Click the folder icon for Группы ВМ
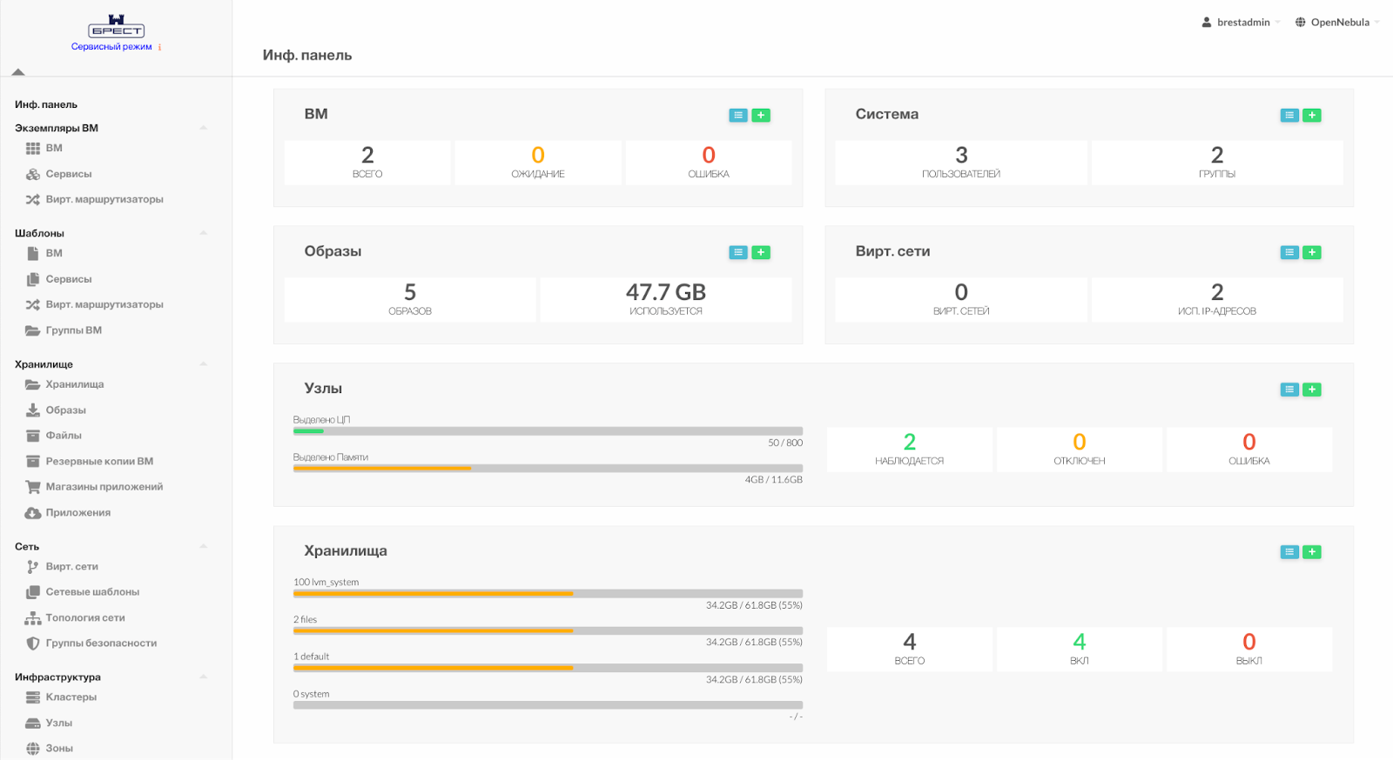Image resolution: width=1393 pixels, height=760 pixels. click(x=33, y=330)
